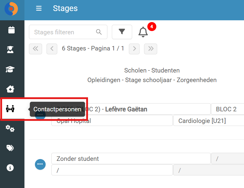Image resolution: width=244 pixels, height=188 pixels.
Task: Go to the next page of stages
Action: click(134, 49)
